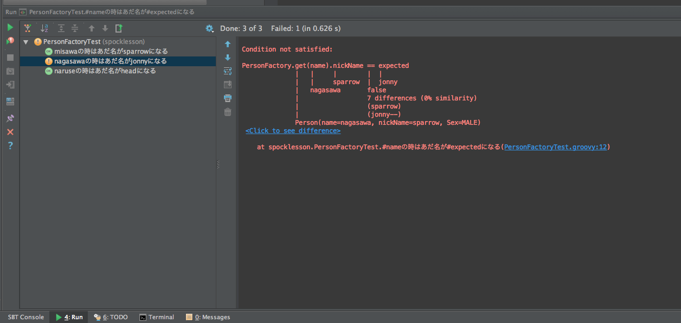Click the Person(name=nagasawa...) output line
Screen dimensions: 681x323
[x=388, y=123]
